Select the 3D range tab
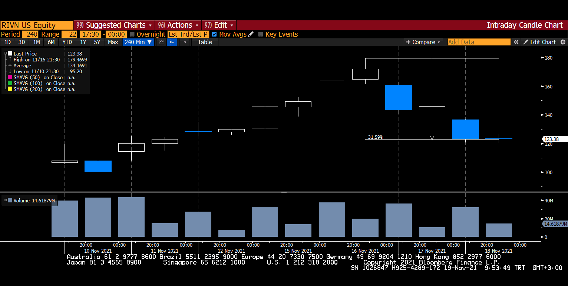 (x=22, y=42)
